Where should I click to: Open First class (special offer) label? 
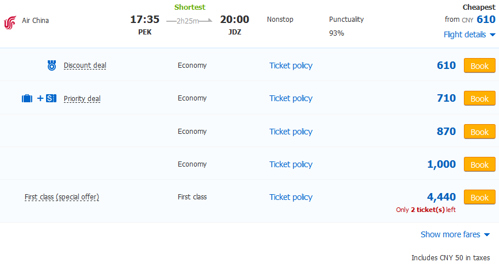62,197
